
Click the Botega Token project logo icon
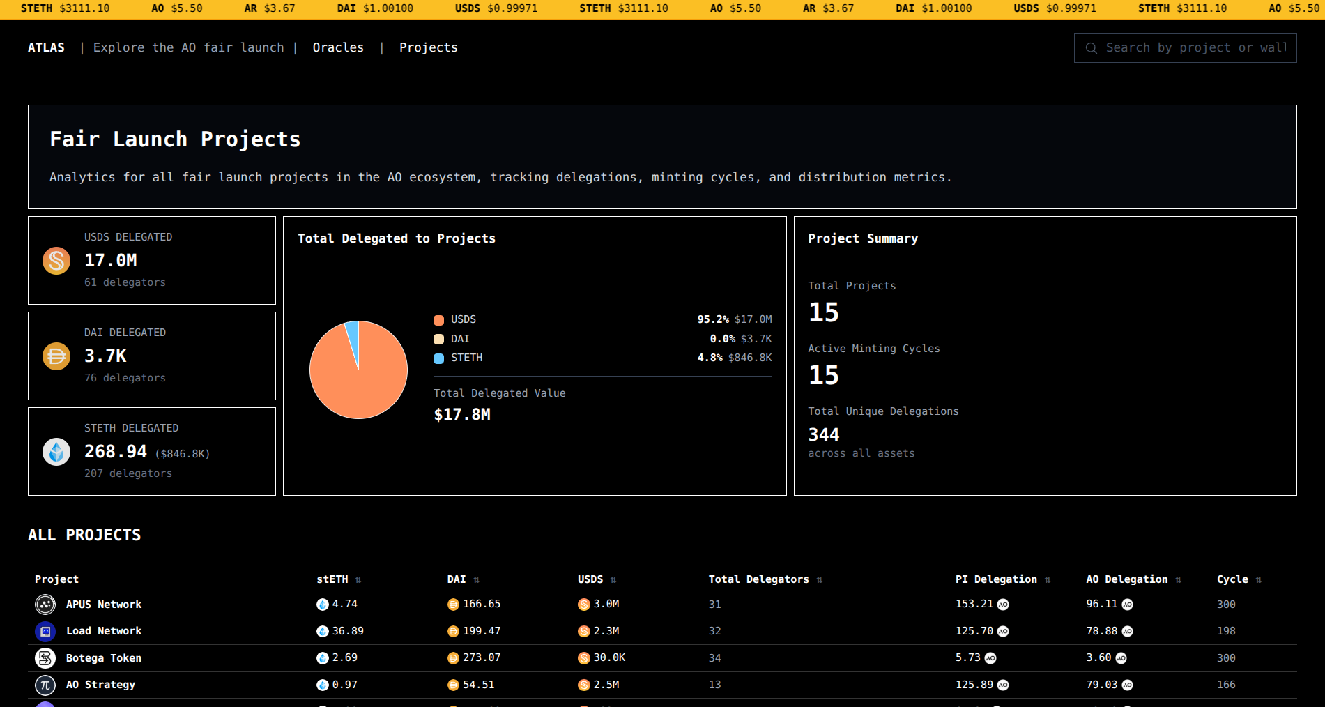(45, 658)
